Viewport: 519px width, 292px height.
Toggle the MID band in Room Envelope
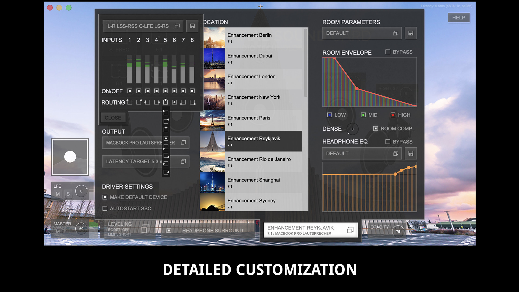click(363, 115)
